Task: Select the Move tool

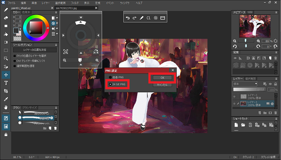Action: coord(6,75)
